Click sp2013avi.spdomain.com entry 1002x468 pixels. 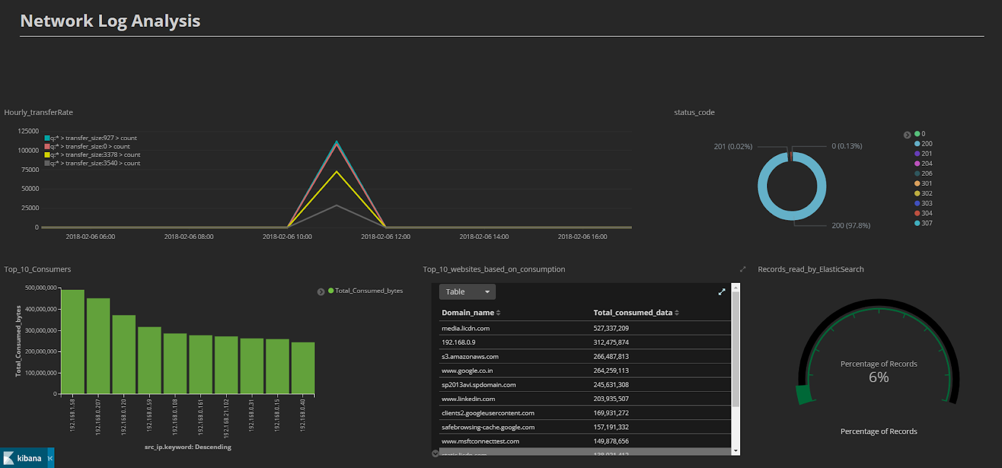(x=478, y=385)
